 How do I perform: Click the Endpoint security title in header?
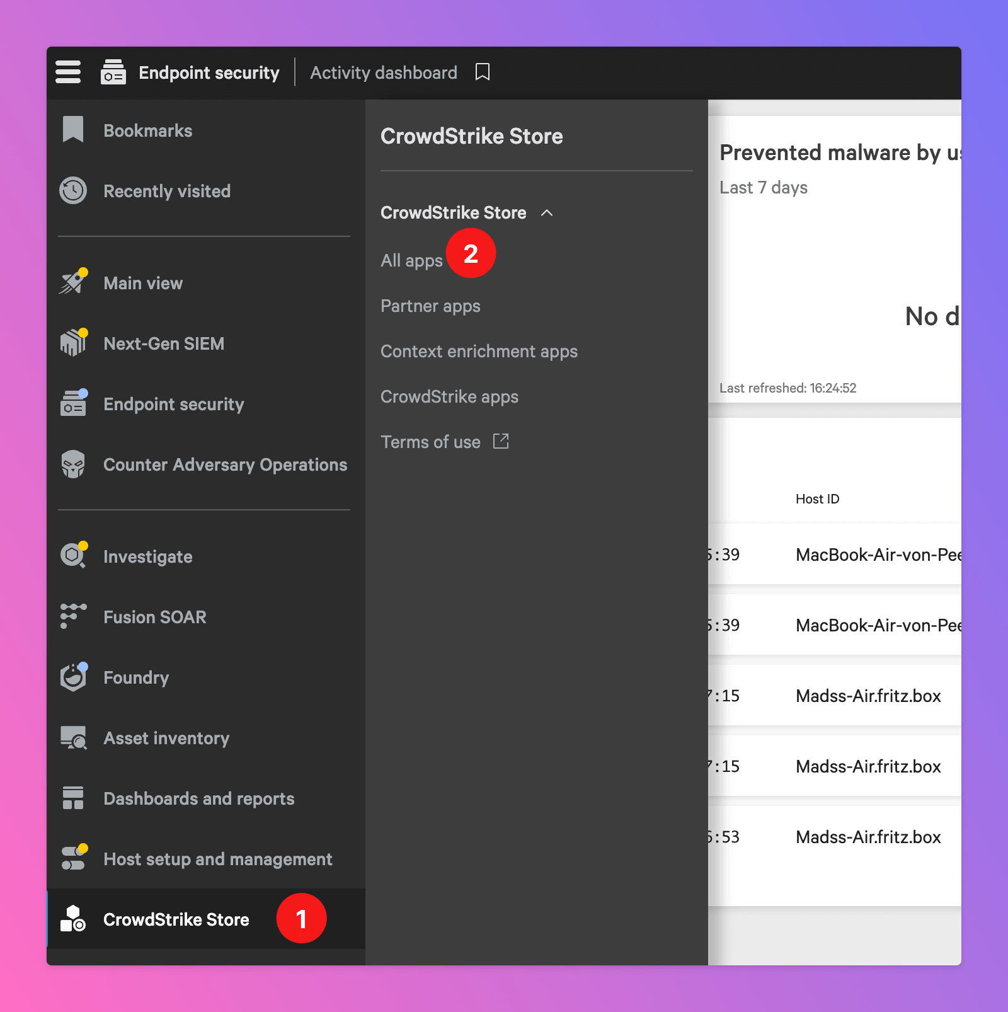click(209, 72)
